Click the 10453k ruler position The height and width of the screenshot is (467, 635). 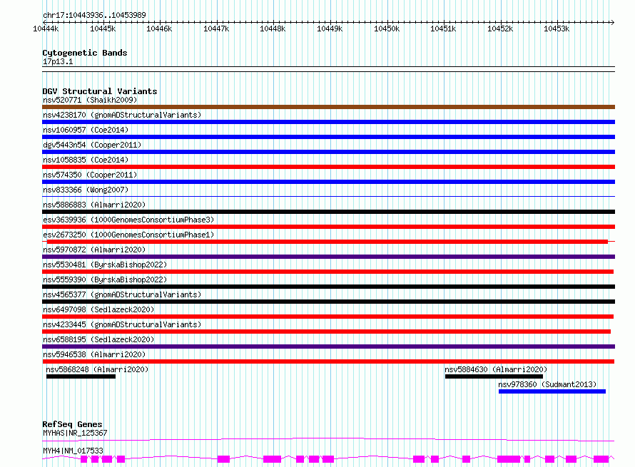pyautogui.click(x=557, y=29)
